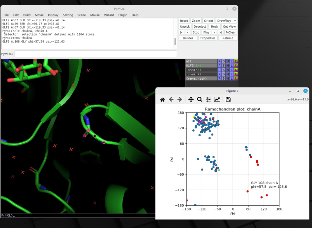312x228 pixels.
Task: Click the Deselect button
Action: tap(200, 27)
